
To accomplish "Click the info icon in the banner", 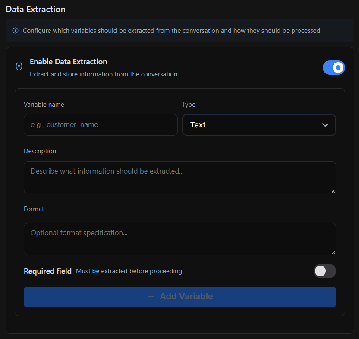I will tap(16, 31).
